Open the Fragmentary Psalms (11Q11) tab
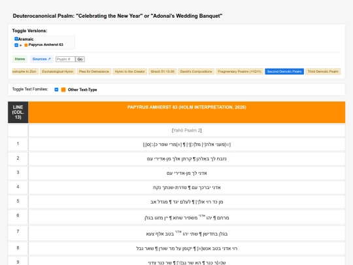353x265 pixels. pyautogui.click(x=239, y=71)
